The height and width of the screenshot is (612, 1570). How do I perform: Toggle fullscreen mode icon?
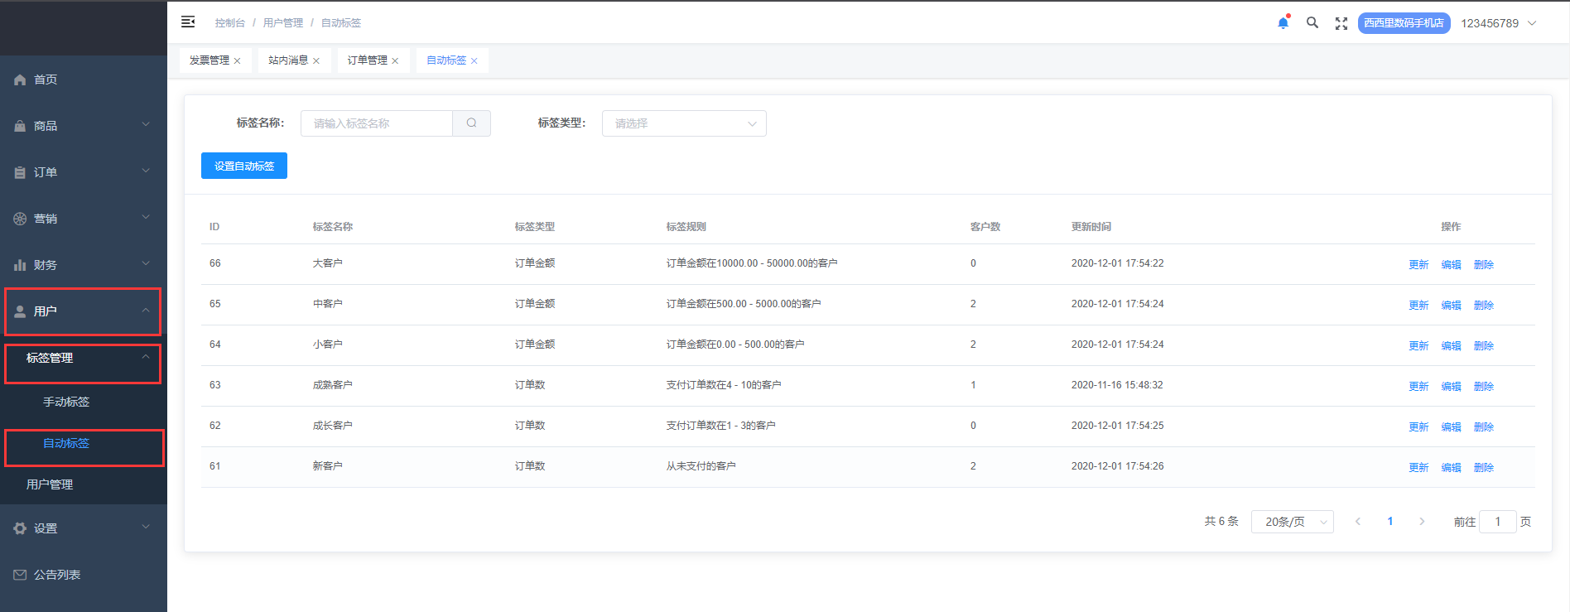(1341, 23)
